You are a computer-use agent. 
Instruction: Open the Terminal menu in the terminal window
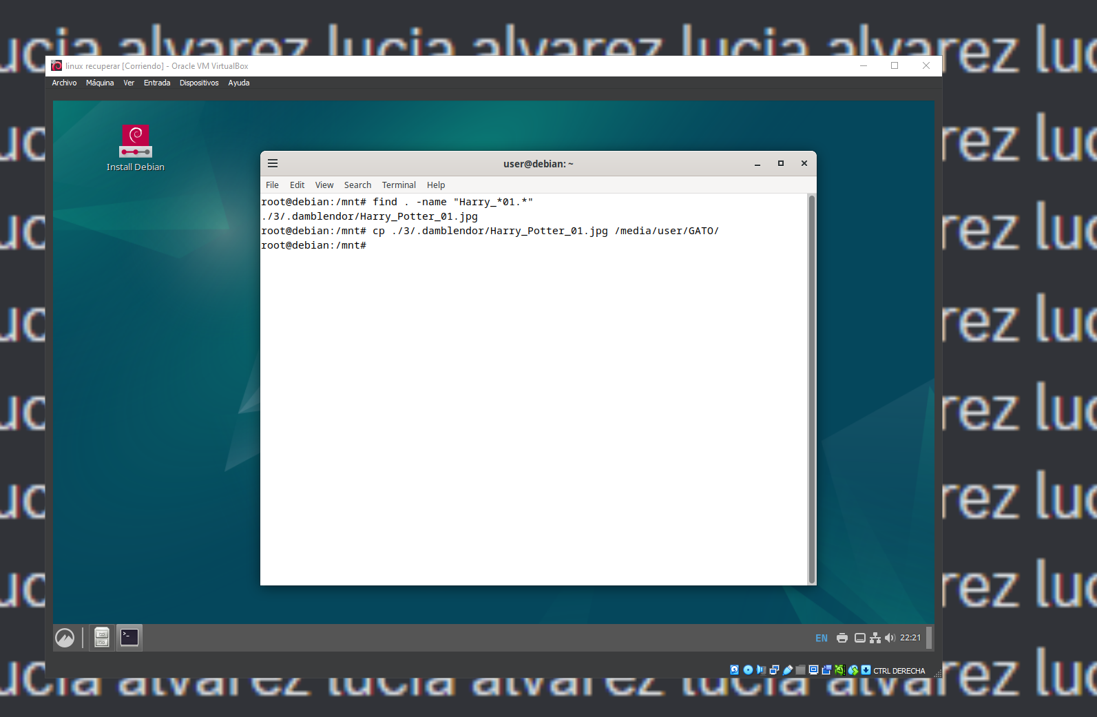click(399, 185)
